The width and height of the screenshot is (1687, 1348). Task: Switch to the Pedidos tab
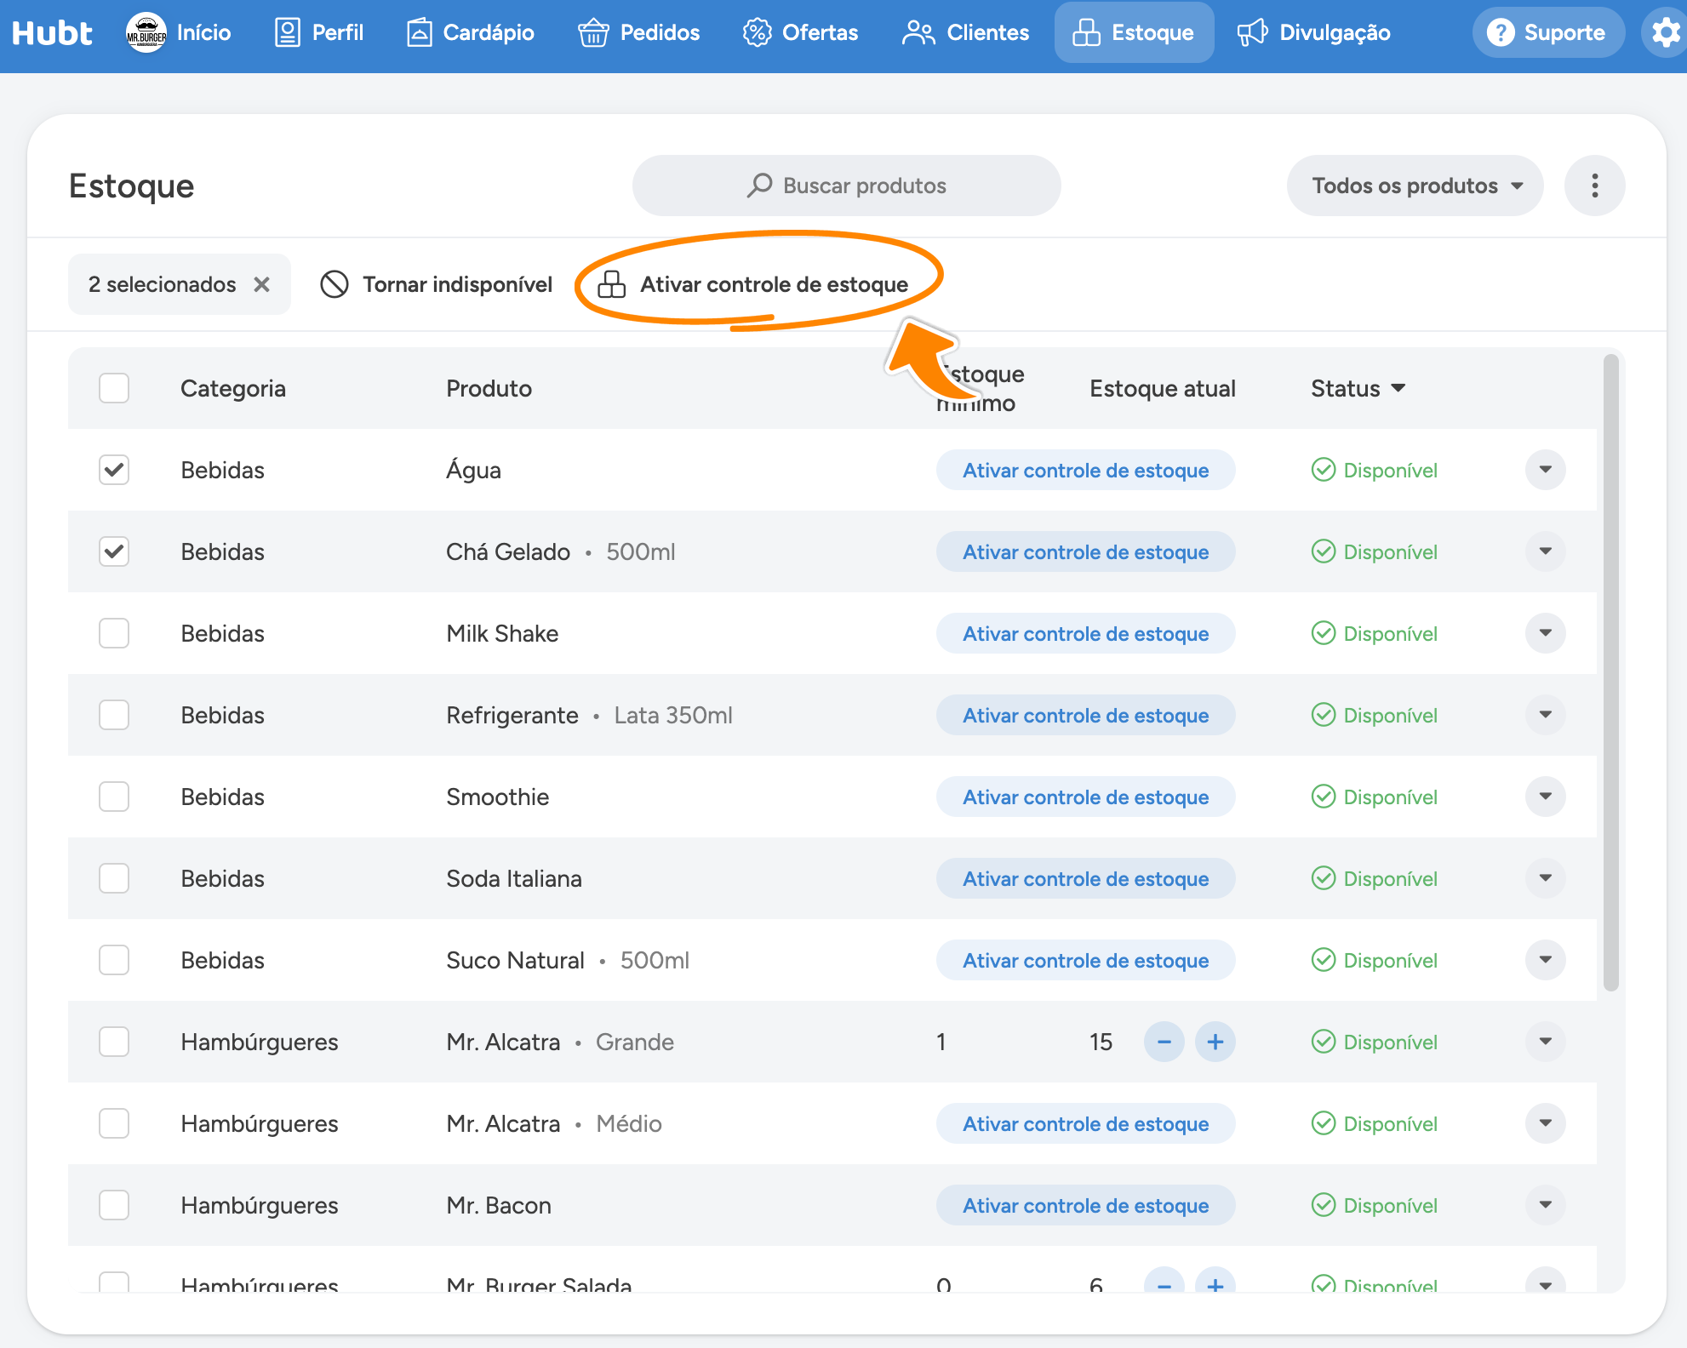[x=638, y=33]
